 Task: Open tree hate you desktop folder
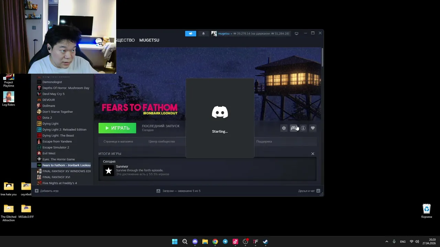(9, 189)
